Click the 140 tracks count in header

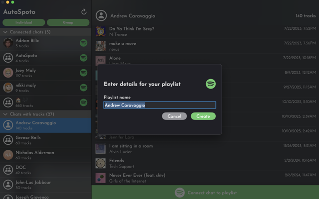tap(306, 15)
